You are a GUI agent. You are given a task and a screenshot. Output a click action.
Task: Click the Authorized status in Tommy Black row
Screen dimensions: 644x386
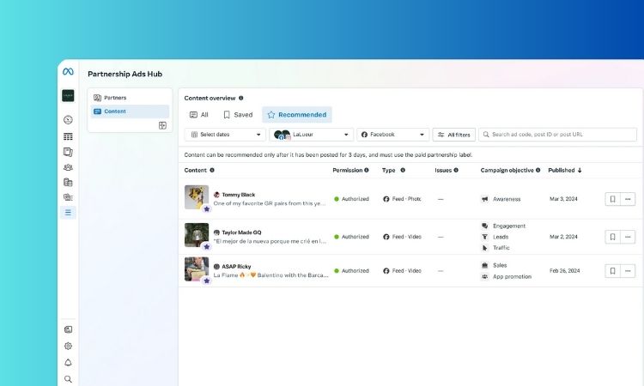coord(351,199)
